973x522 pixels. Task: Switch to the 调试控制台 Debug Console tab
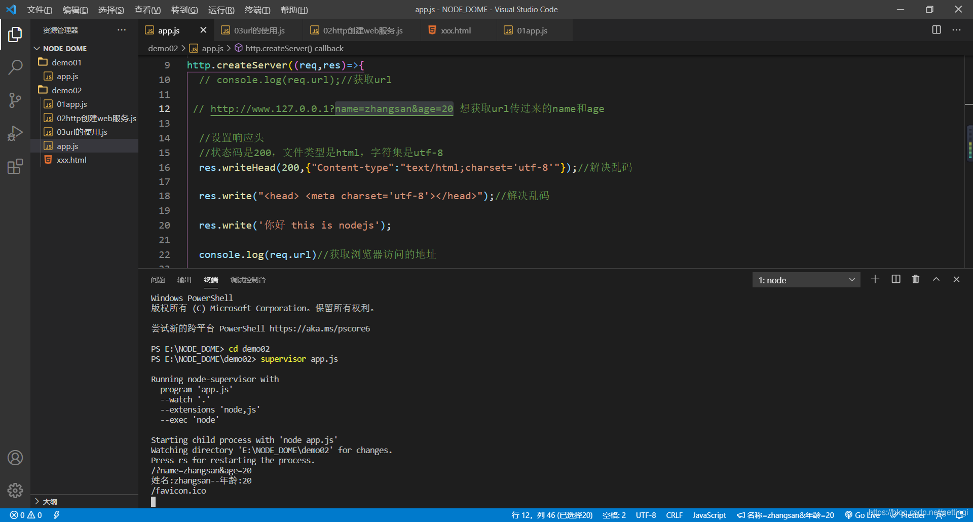pyautogui.click(x=248, y=280)
